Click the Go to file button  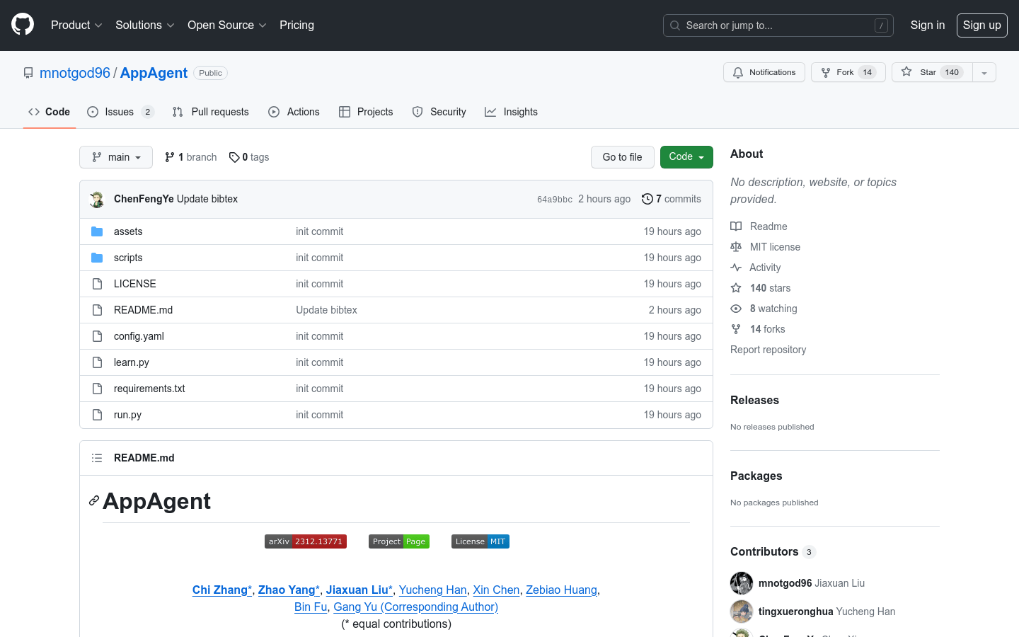623,157
